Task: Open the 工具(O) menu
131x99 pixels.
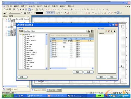Action: tap(55, 6)
